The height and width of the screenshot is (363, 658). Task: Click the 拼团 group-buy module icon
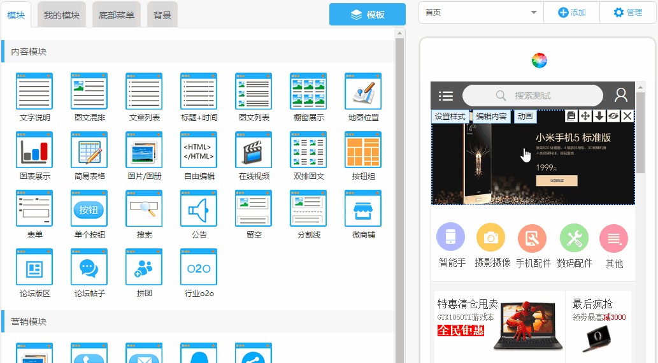tap(144, 267)
